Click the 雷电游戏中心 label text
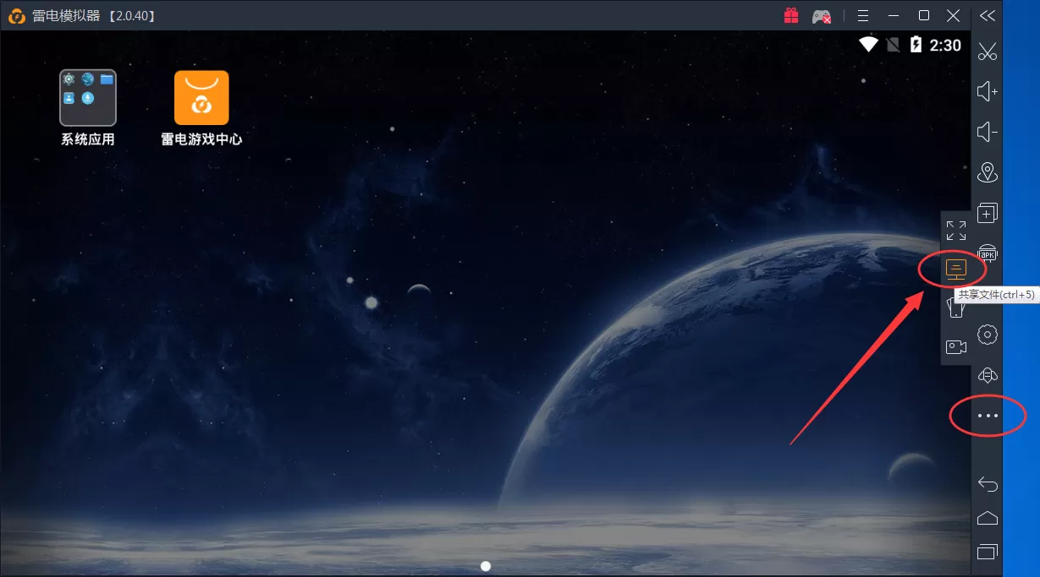Screen dimensions: 1040x577 pyautogui.click(x=201, y=139)
